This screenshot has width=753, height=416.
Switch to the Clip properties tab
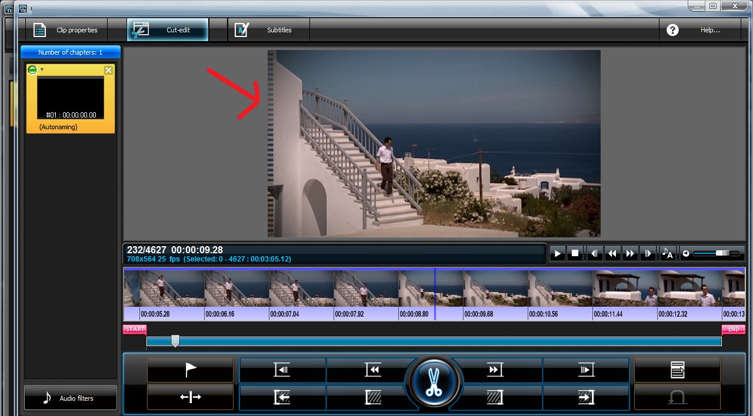pyautogui.click(x=65, y=30)
